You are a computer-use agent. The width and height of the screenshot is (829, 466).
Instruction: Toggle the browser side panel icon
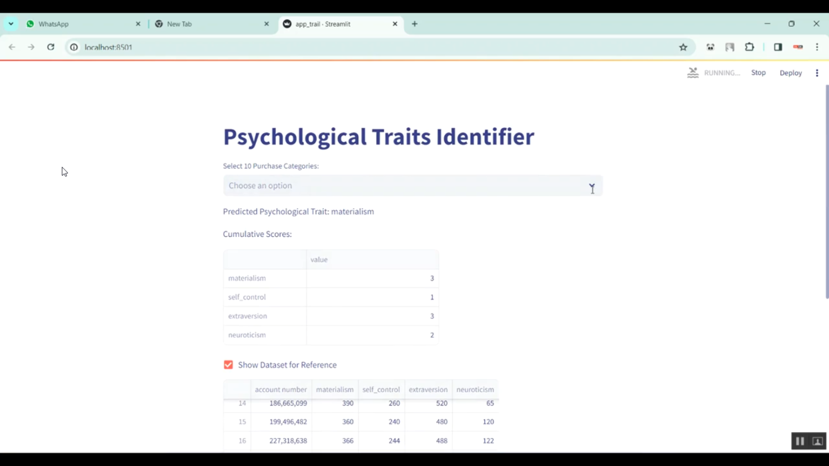[778, 47]
